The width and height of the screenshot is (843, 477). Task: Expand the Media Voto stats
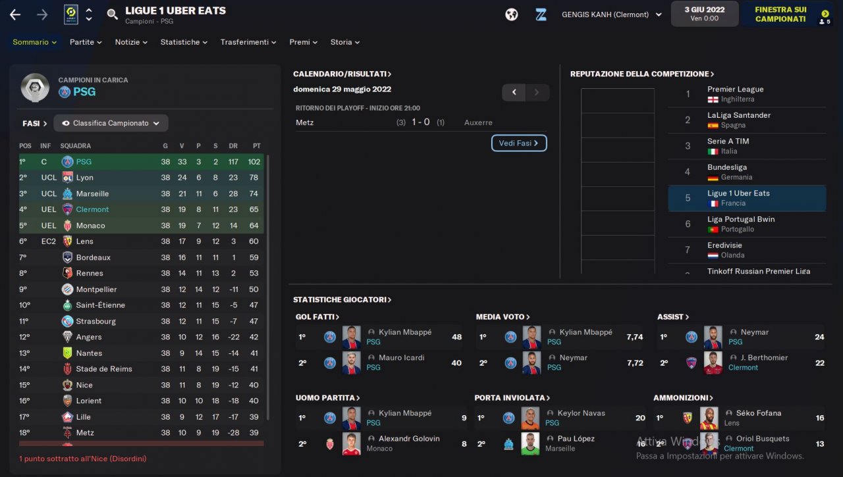(503, 317)
